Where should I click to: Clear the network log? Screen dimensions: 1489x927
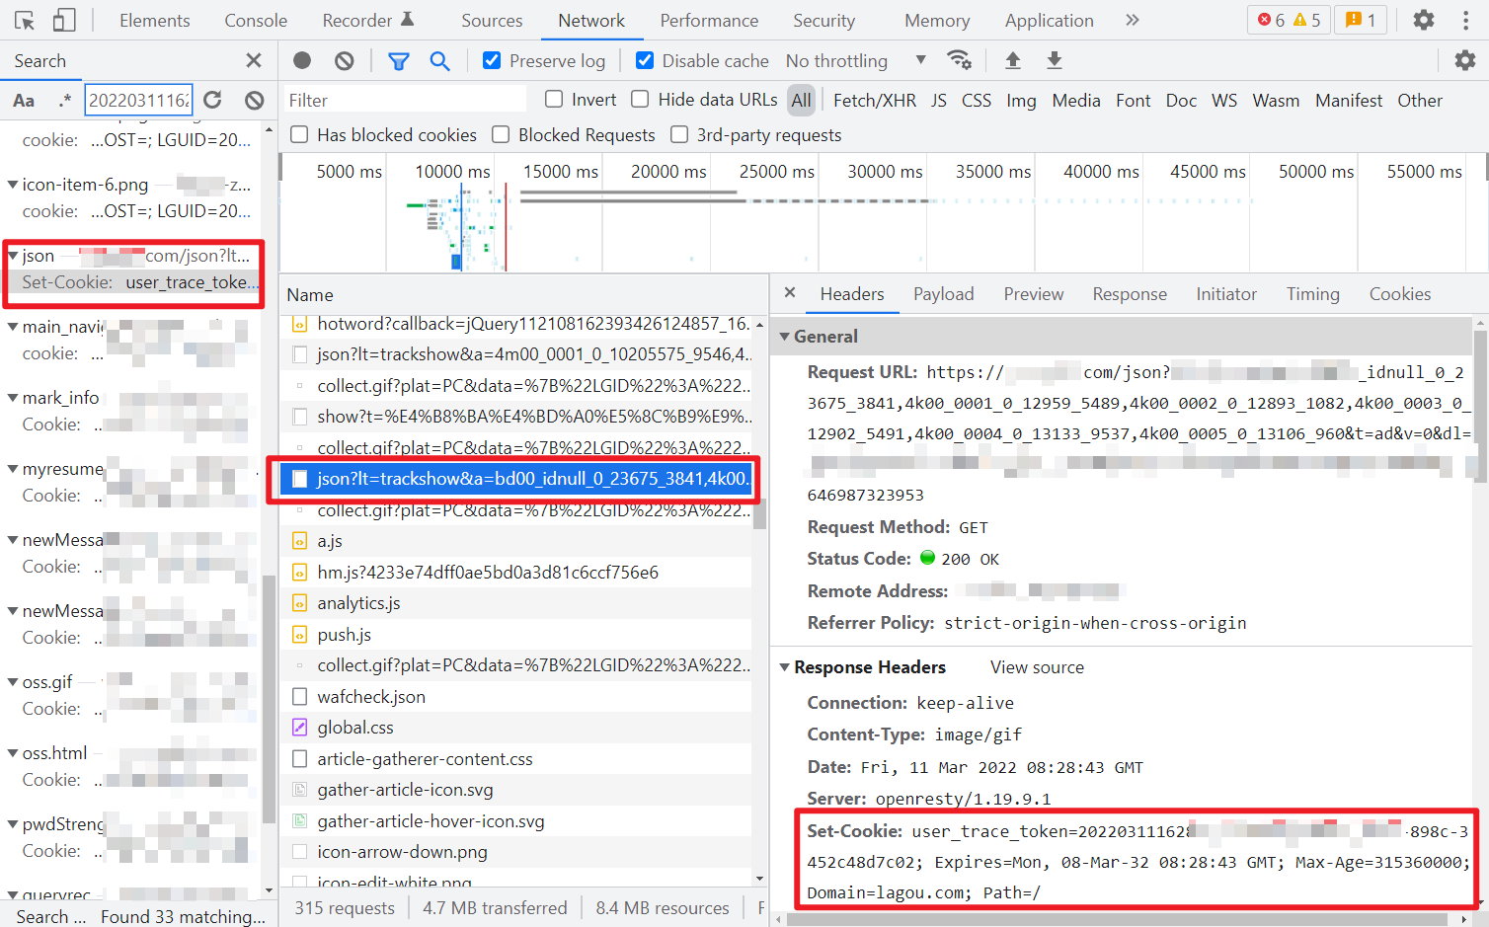(344, 60)
